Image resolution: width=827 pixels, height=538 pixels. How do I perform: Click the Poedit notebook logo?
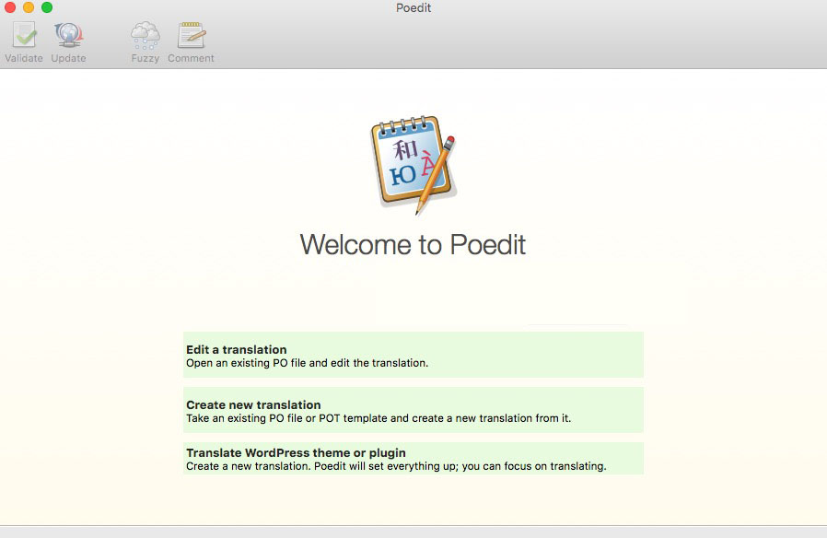pyautogui.click(x=413, y=165)
